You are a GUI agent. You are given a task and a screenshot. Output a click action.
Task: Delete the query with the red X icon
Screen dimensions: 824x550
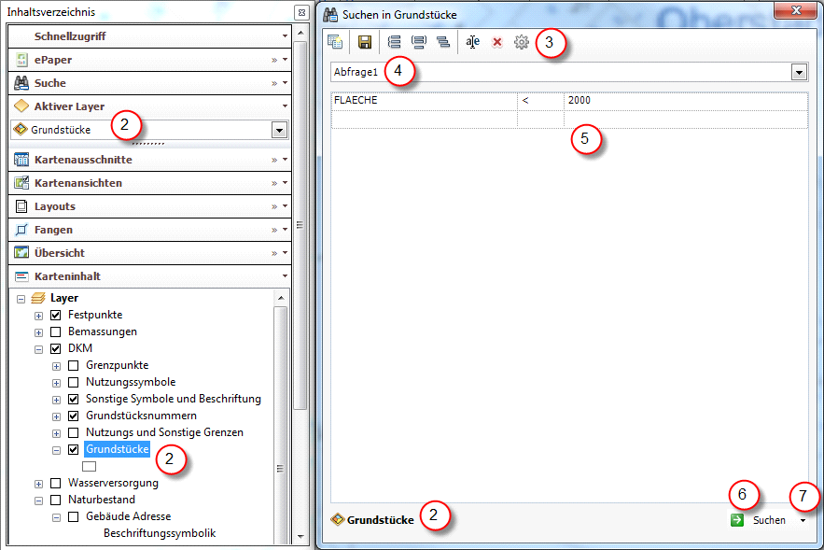[x=497, y=42]
